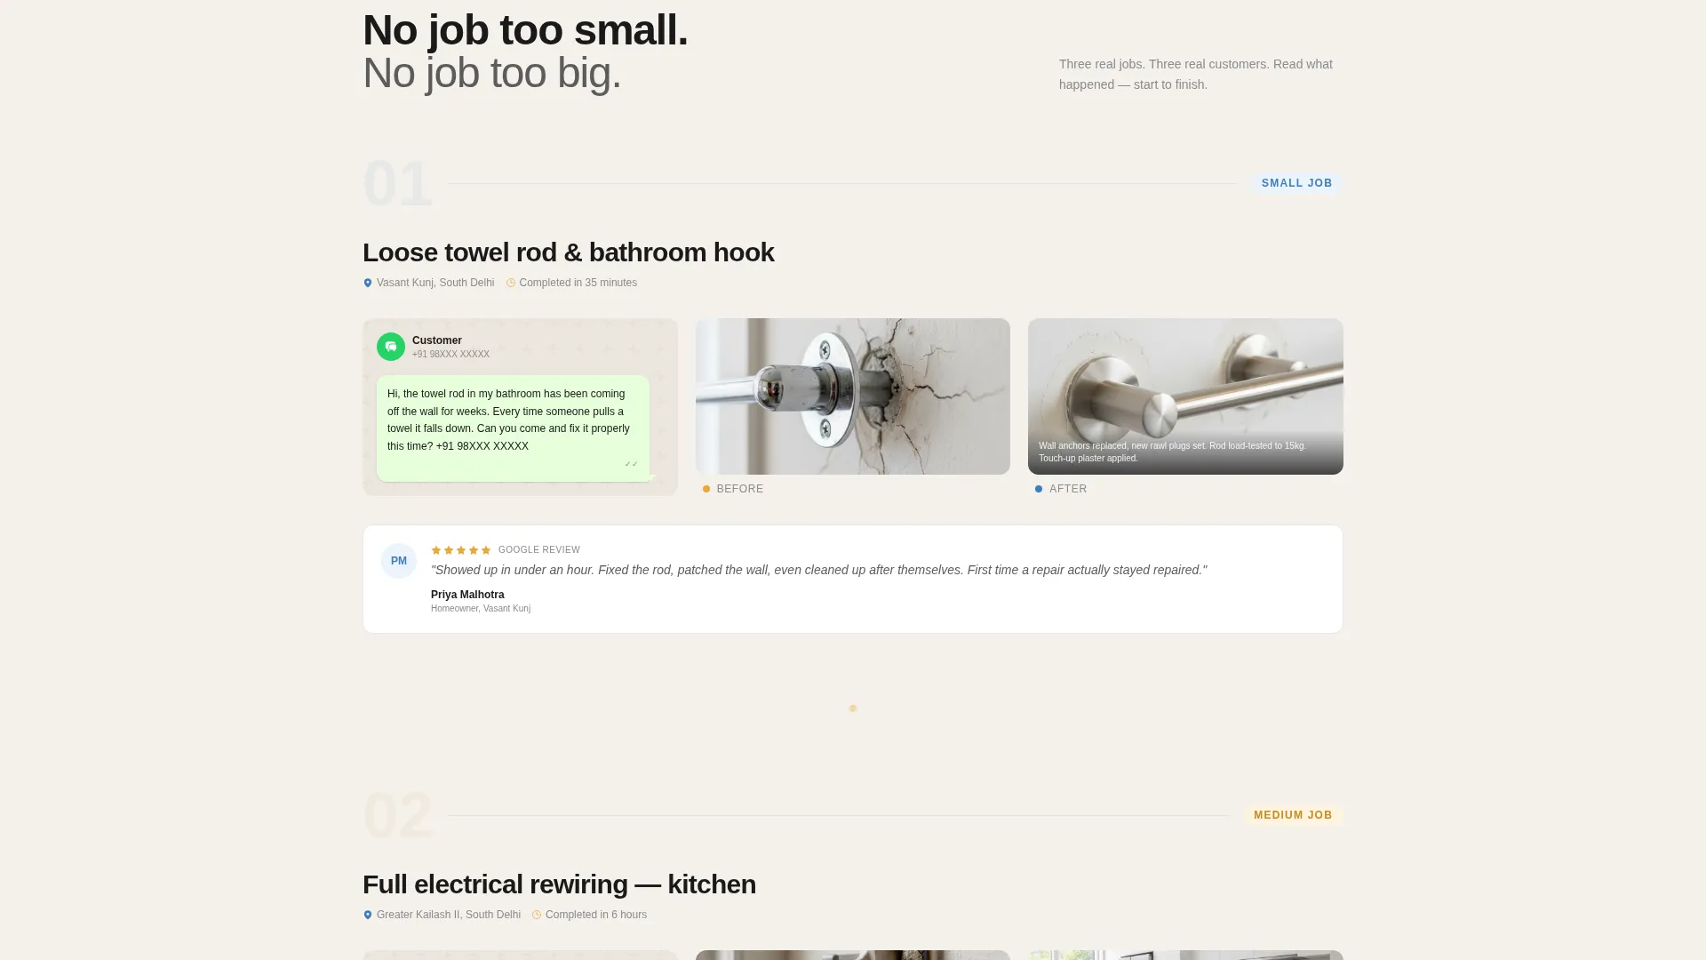Click the location pin beside Vasant Kunj
The image size is (1706, 960).
tap(368, 283)
